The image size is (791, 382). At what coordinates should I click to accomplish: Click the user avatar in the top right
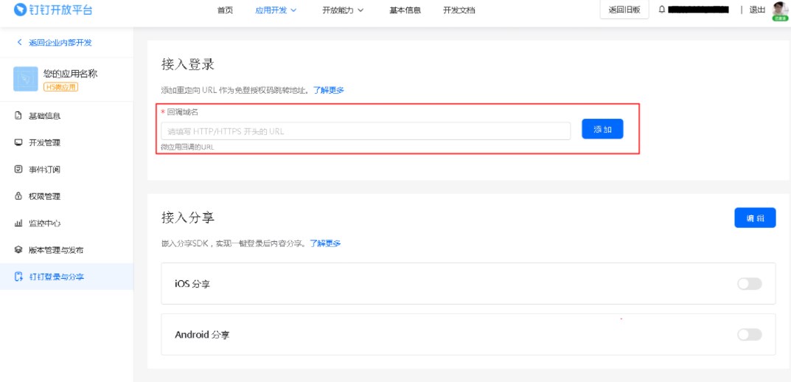click(x=780, y=10)
